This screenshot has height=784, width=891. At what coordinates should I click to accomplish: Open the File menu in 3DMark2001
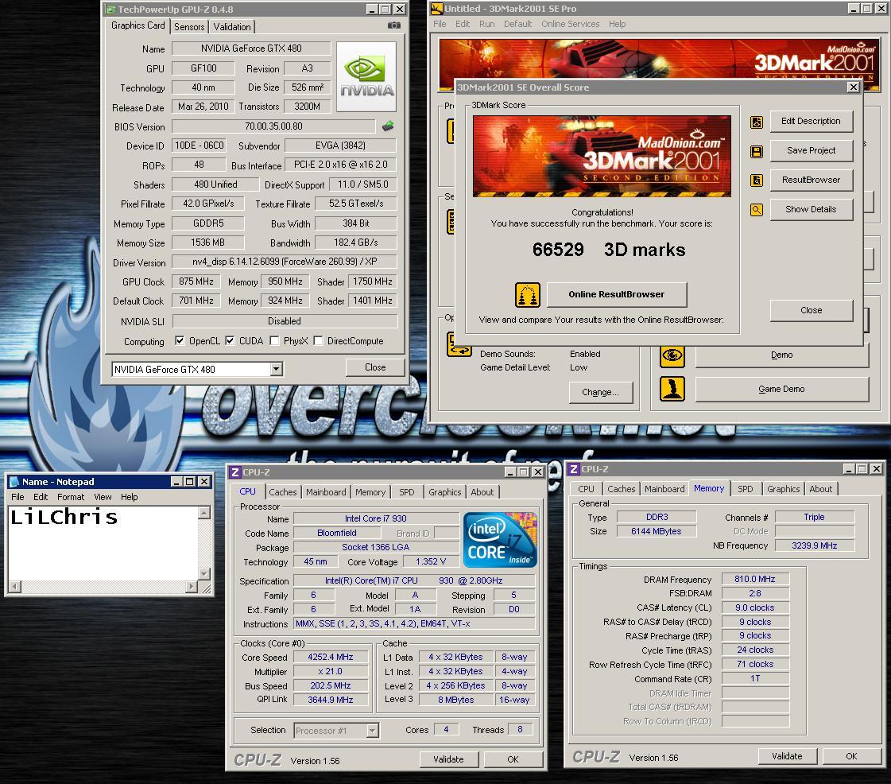tap(440, 24)
